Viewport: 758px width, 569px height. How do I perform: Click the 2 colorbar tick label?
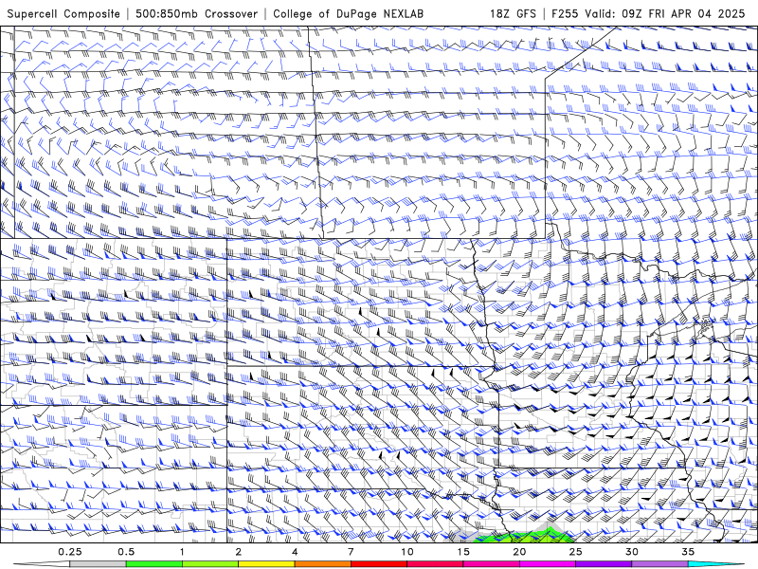pyautogui.click(x=239, y=552)
